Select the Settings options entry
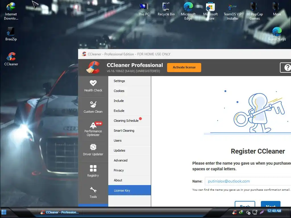The height and width of the screenshot is (218, 291). click(x=130, y=81)
